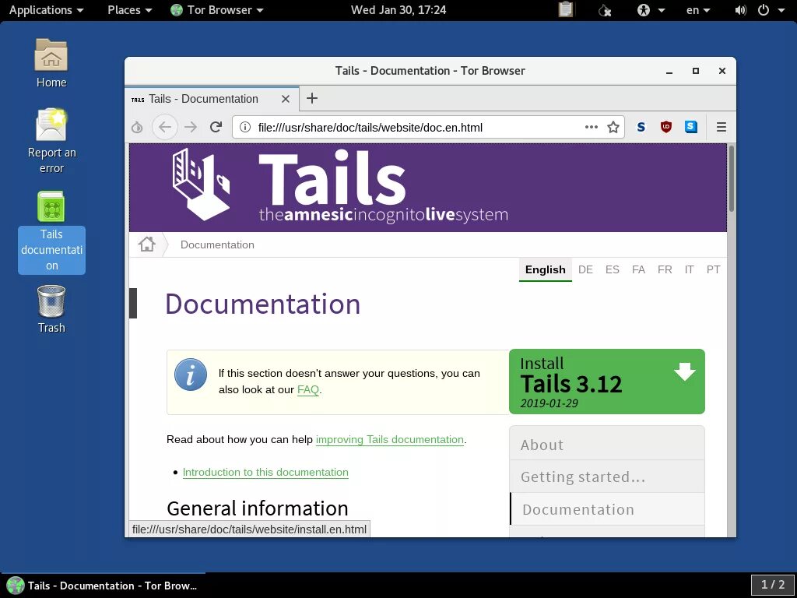Click the Tor onion button in toolbar
This screenshot has width=797, height=598.
click(137, 127)
